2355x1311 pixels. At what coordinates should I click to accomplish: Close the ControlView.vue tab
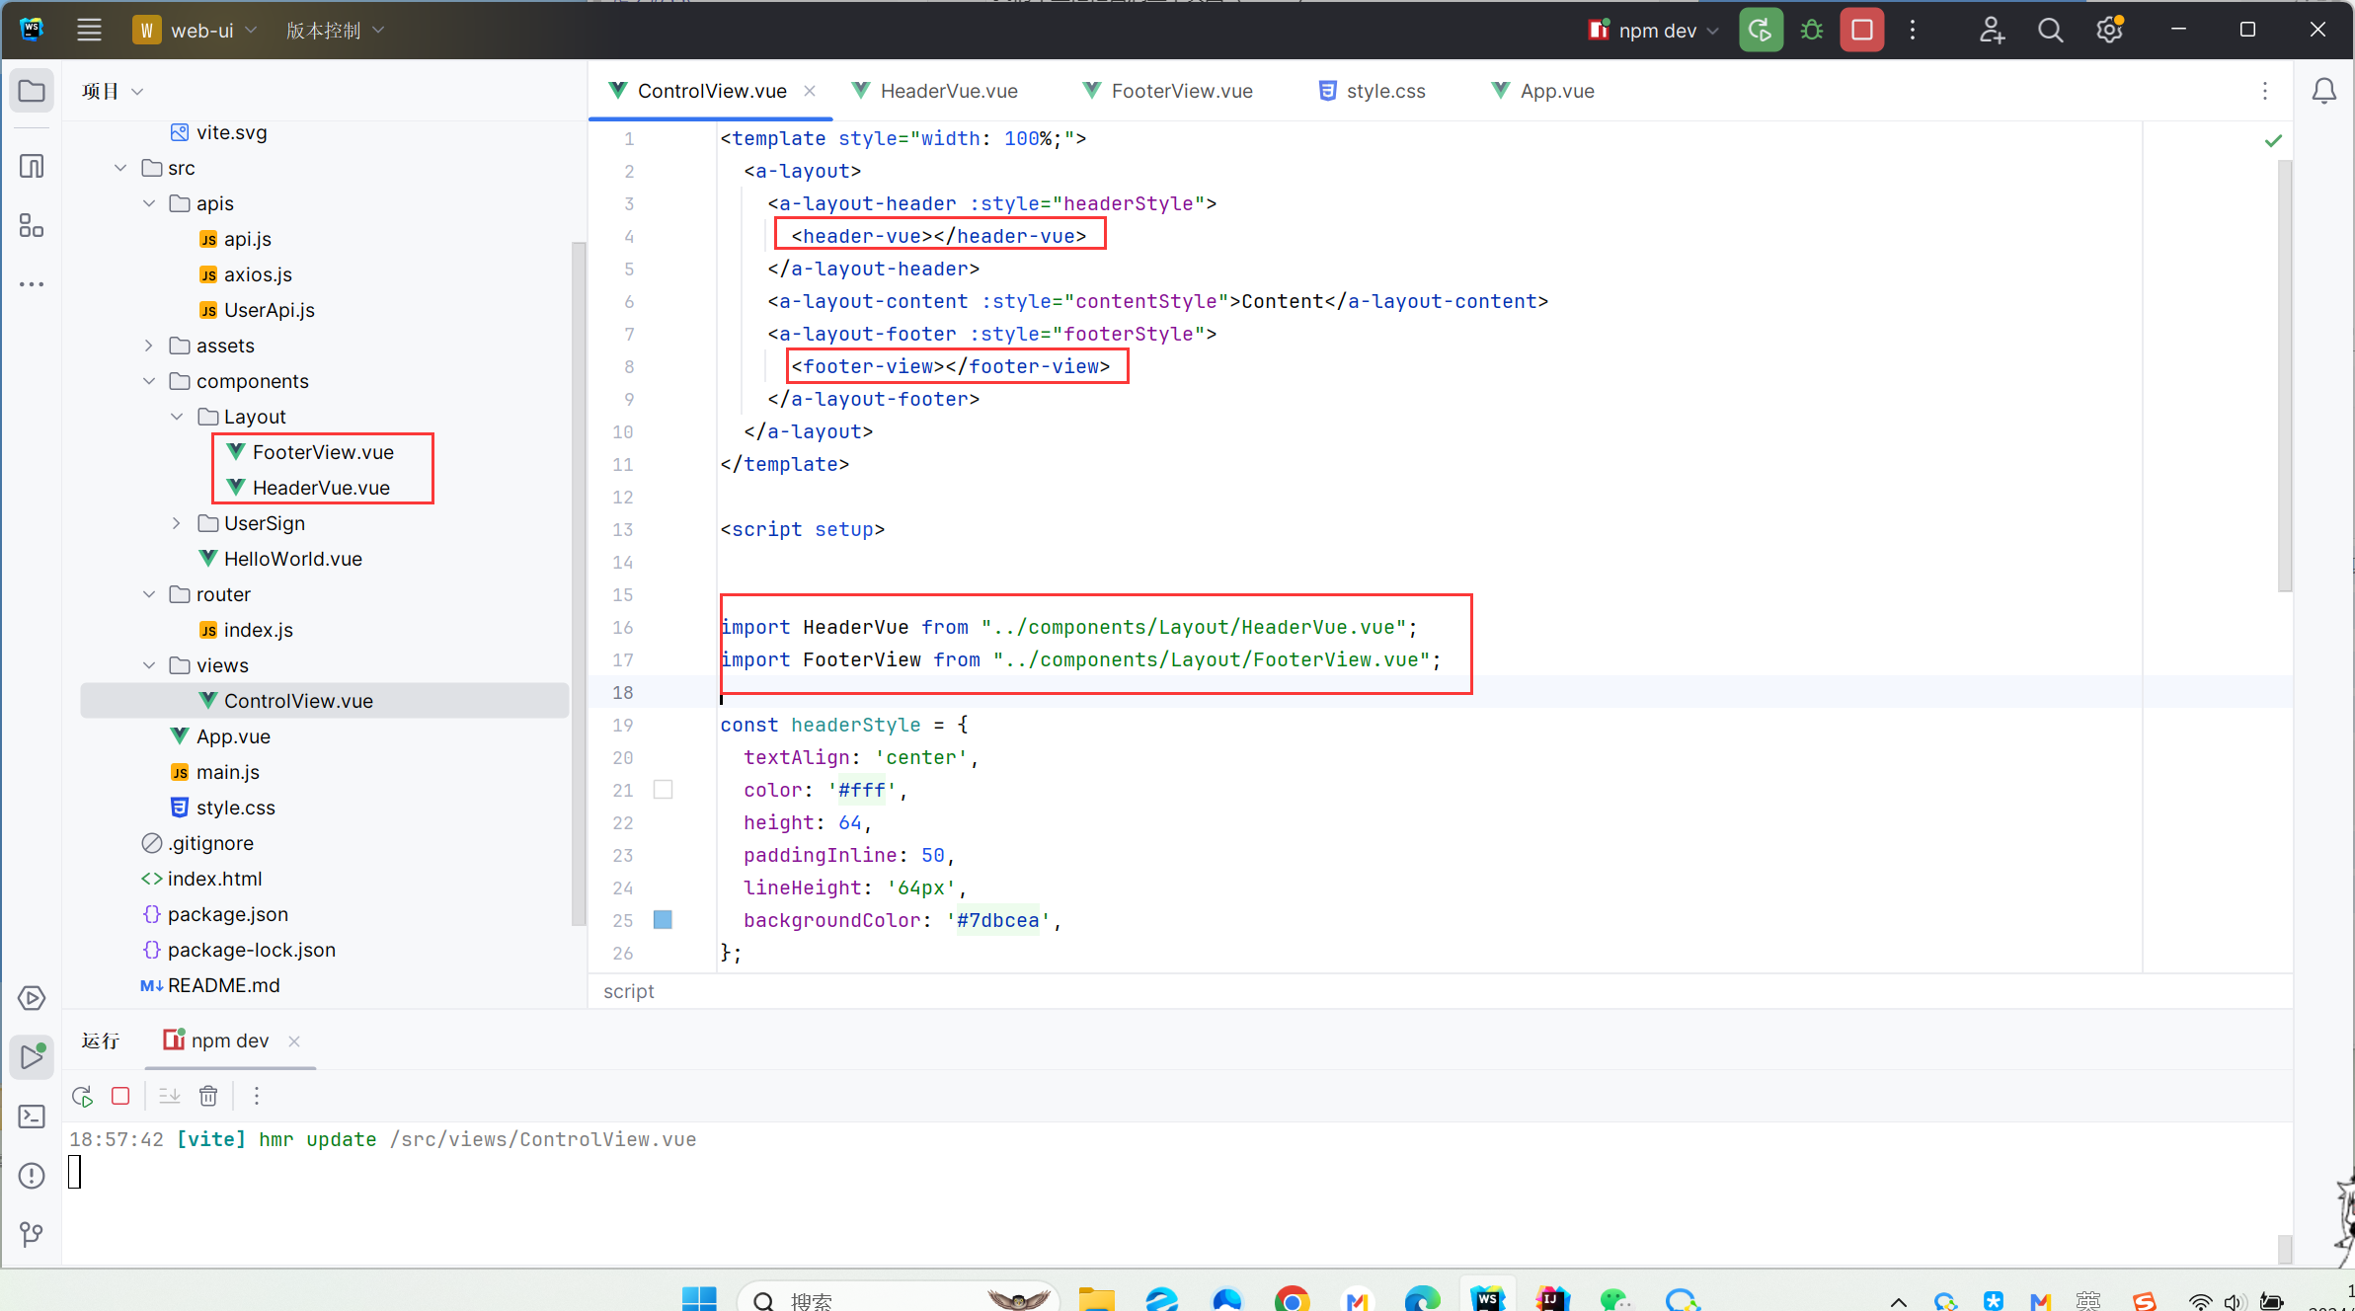coord(810,91)
